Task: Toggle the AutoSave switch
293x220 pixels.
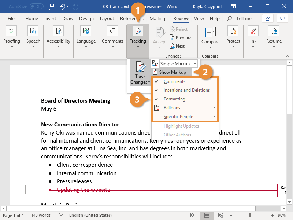Action: (36, 7)
